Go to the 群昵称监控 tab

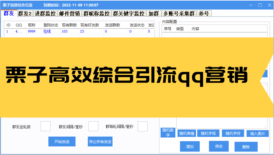(x=96, y=14)
